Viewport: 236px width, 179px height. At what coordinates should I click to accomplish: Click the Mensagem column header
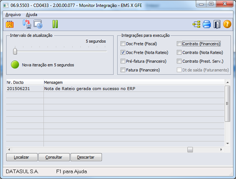pyautogui.click(x=134, y=83)
